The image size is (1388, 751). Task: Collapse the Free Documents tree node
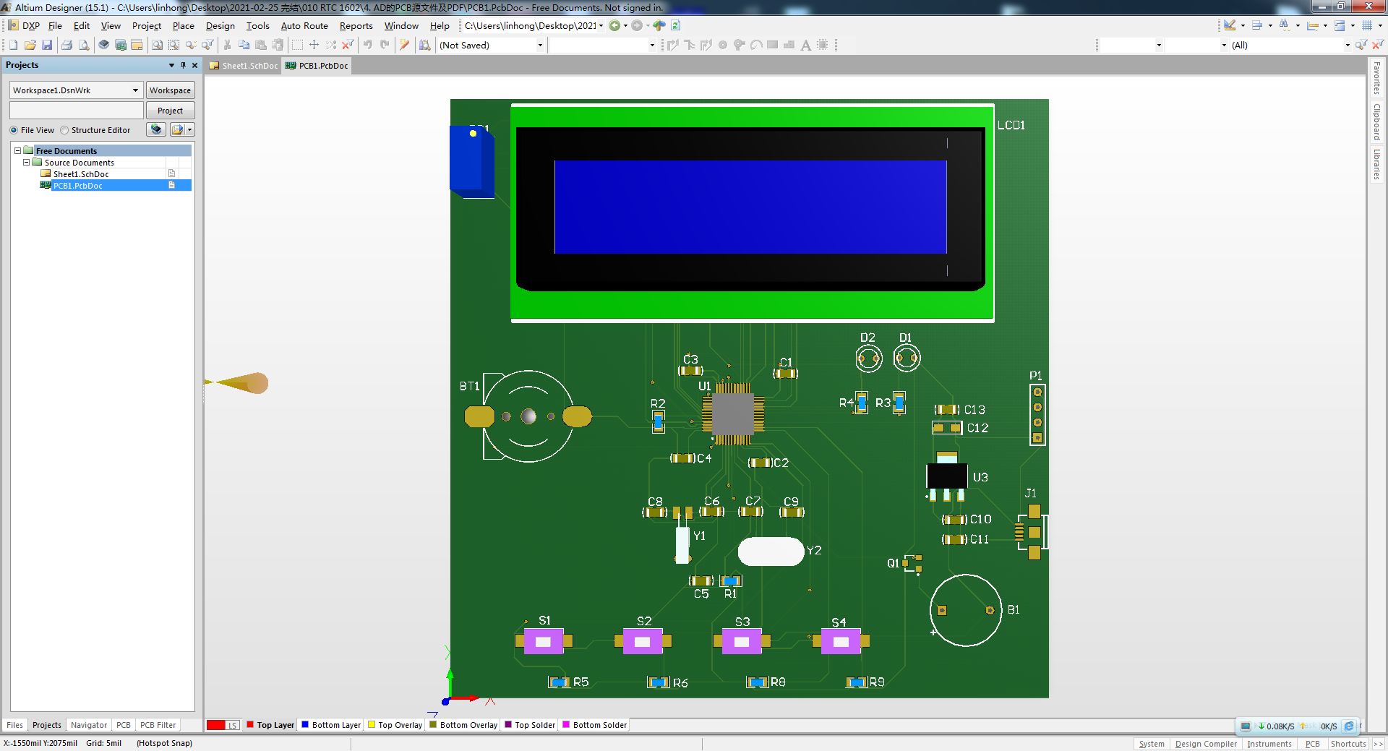(17, 150)
